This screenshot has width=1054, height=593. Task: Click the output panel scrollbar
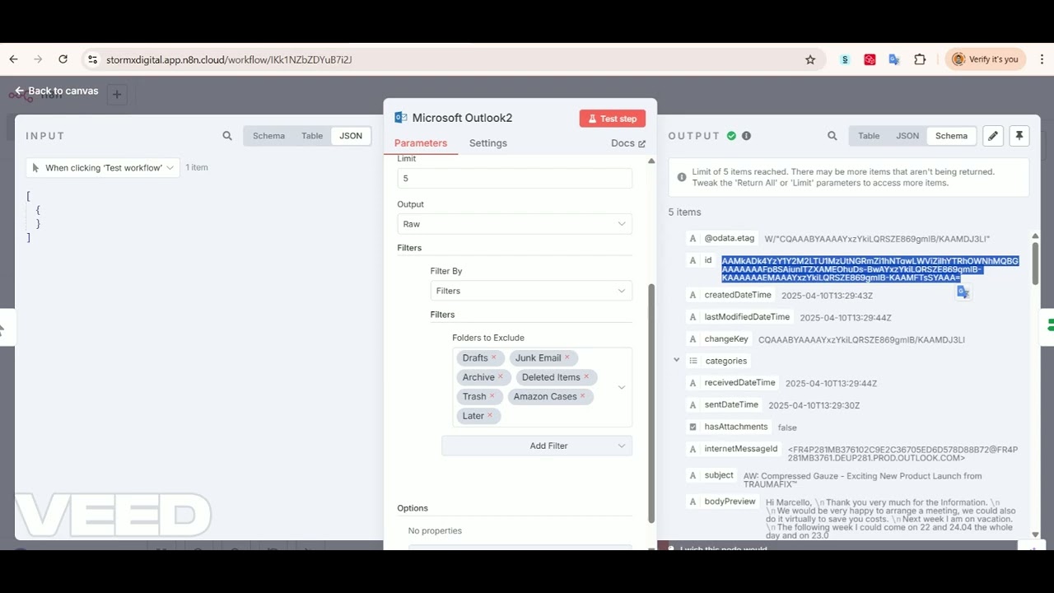point(1035,264)
